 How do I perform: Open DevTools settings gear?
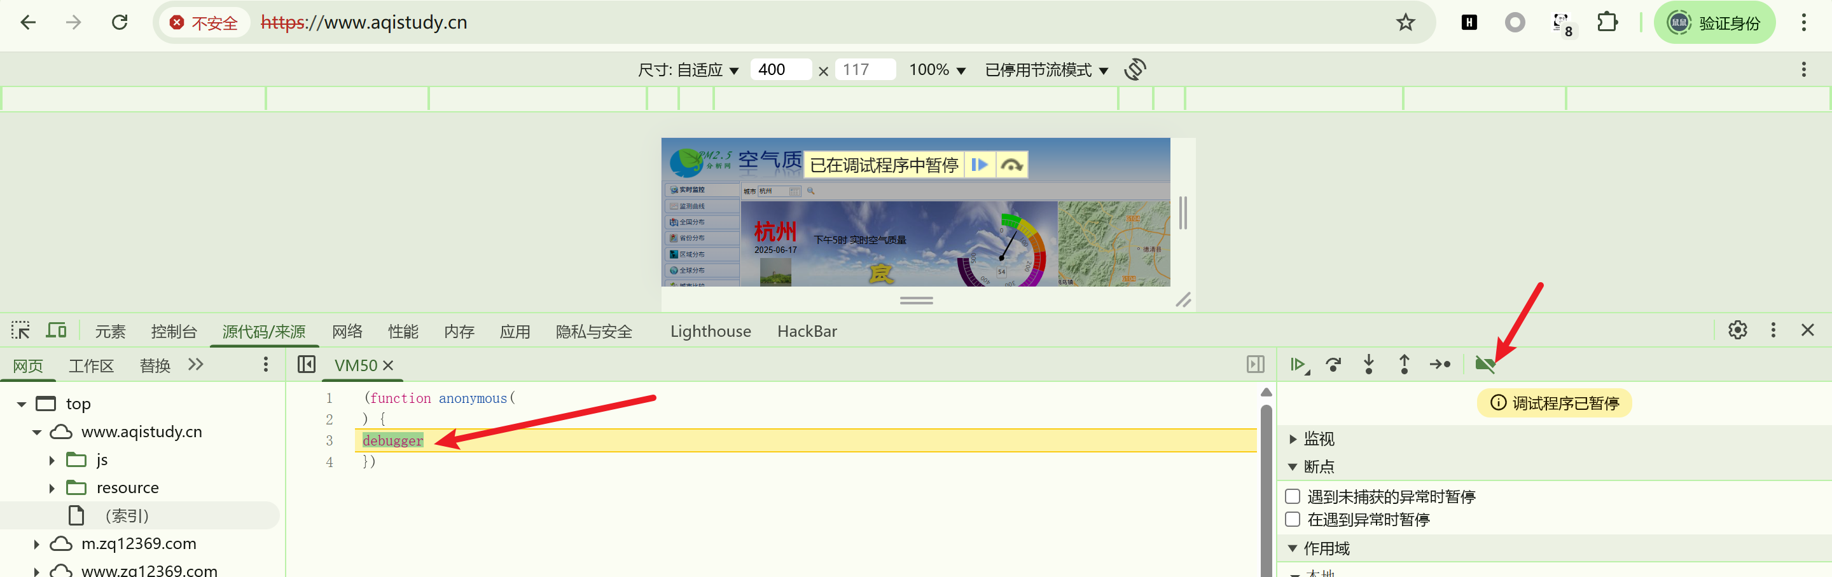1737,330
